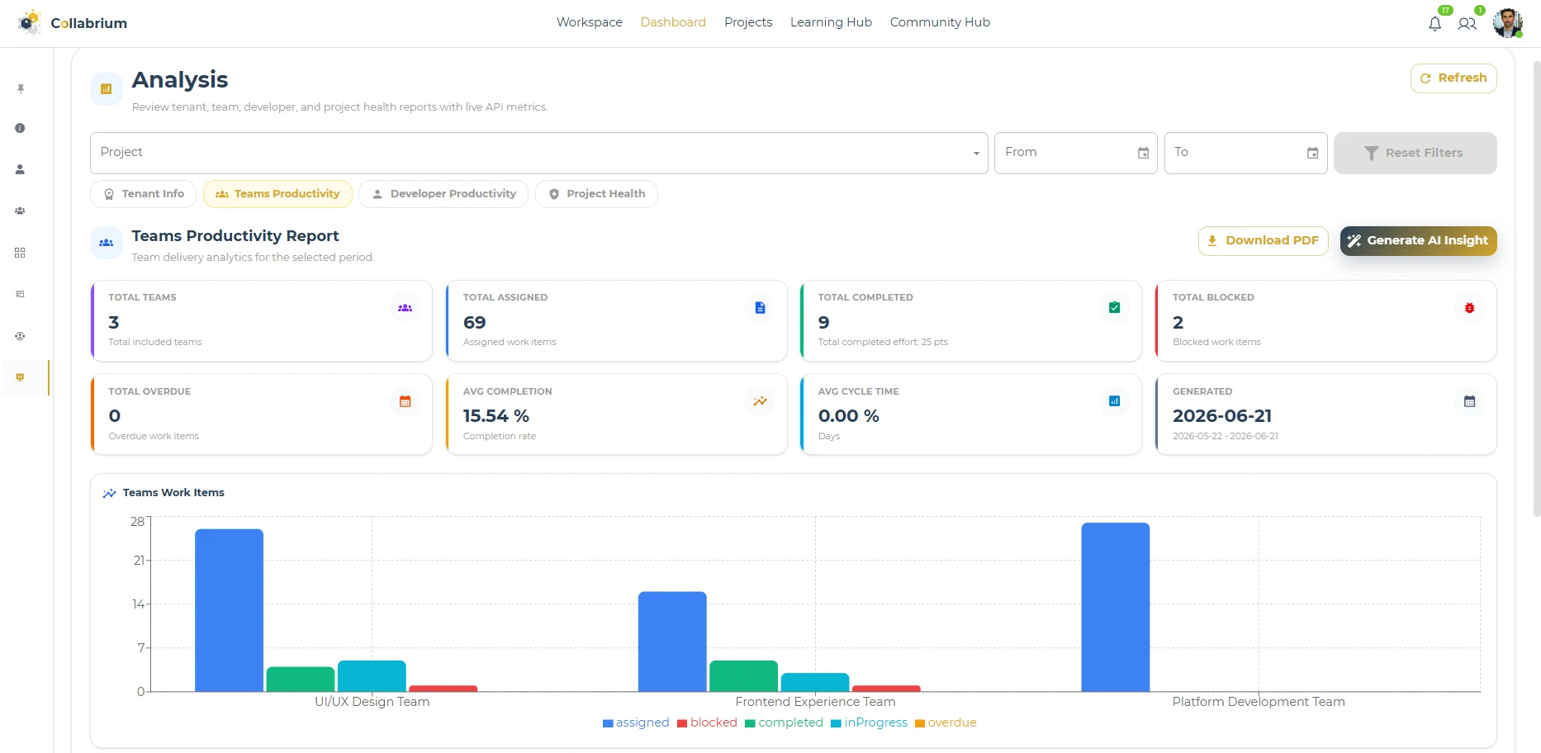The image size is (1541, 753).
Task: Click the Total Blocked bug icon
Action: (1469, 308)
